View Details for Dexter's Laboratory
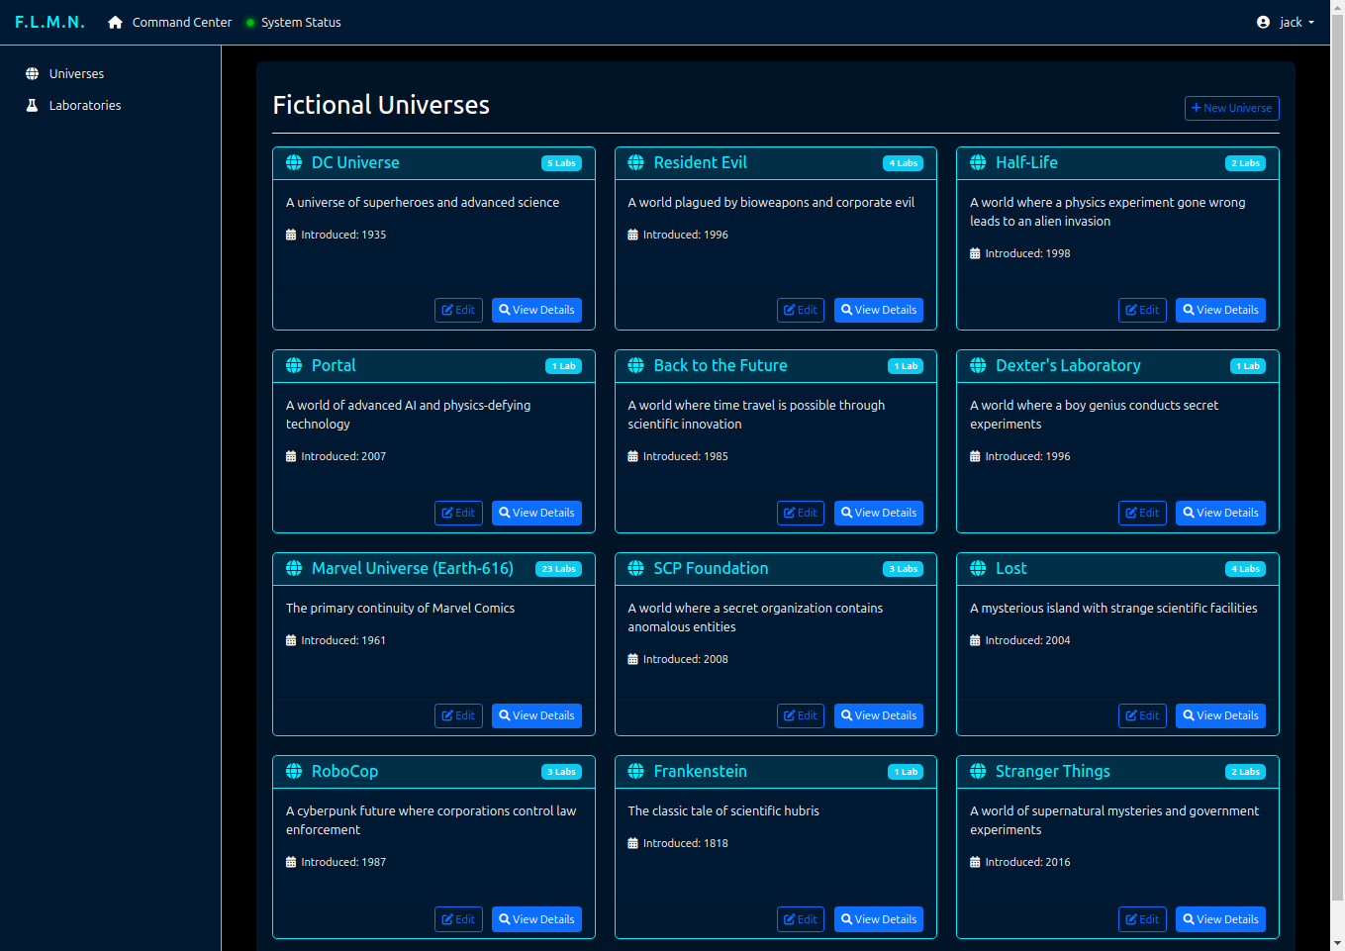Viewport: 1345px width, 951px height. [x=1220, y=513]
